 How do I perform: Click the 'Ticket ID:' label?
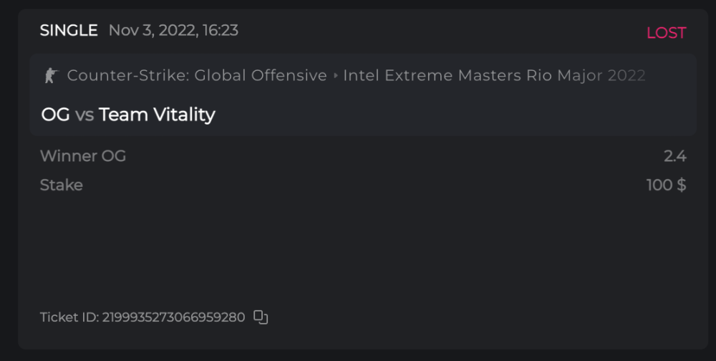pos(69,317)
